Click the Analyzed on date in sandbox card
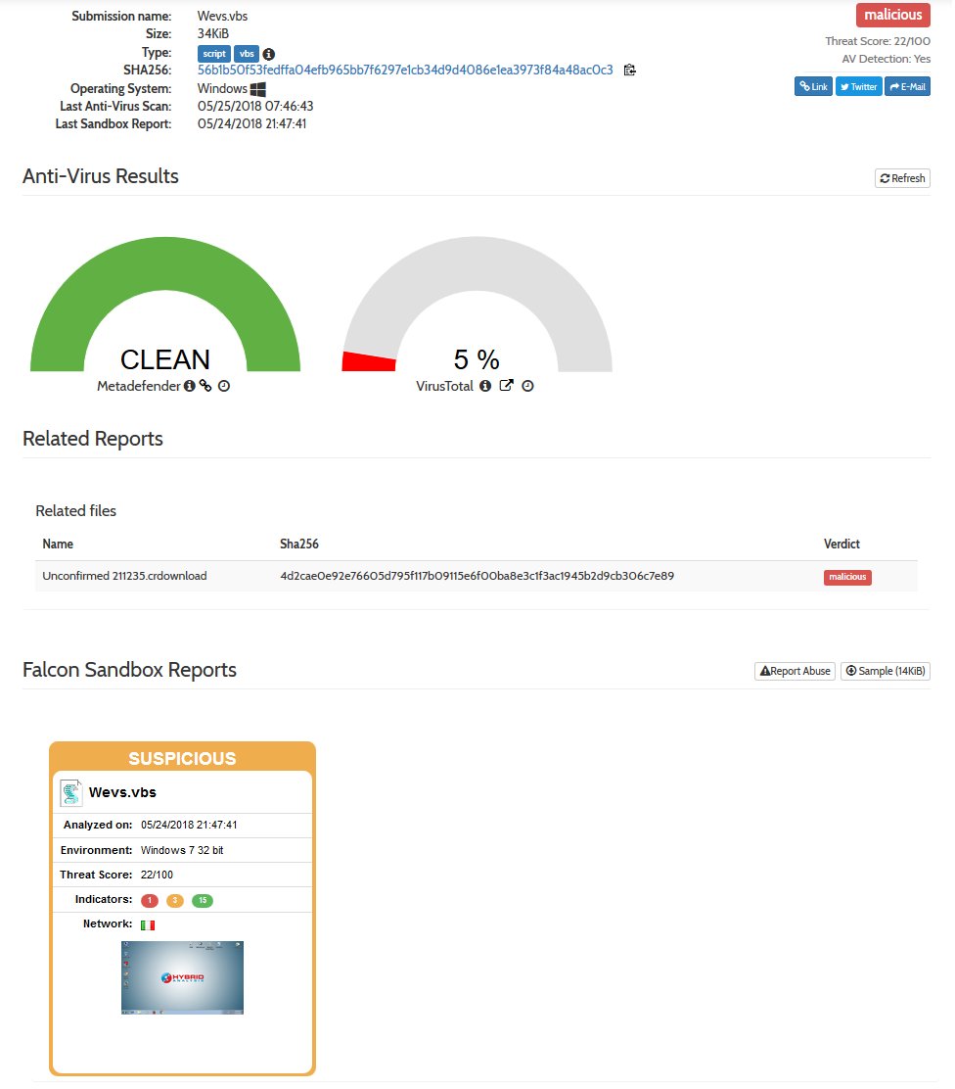 pyautogui.click(x=189, y=826)
